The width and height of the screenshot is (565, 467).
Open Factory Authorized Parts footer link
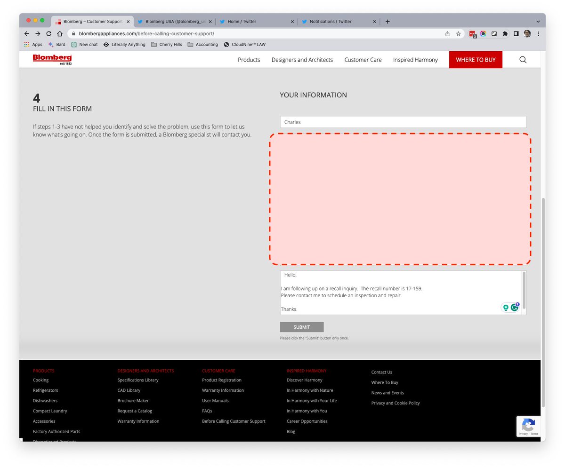pyautogui.click(x=56, y=432)
